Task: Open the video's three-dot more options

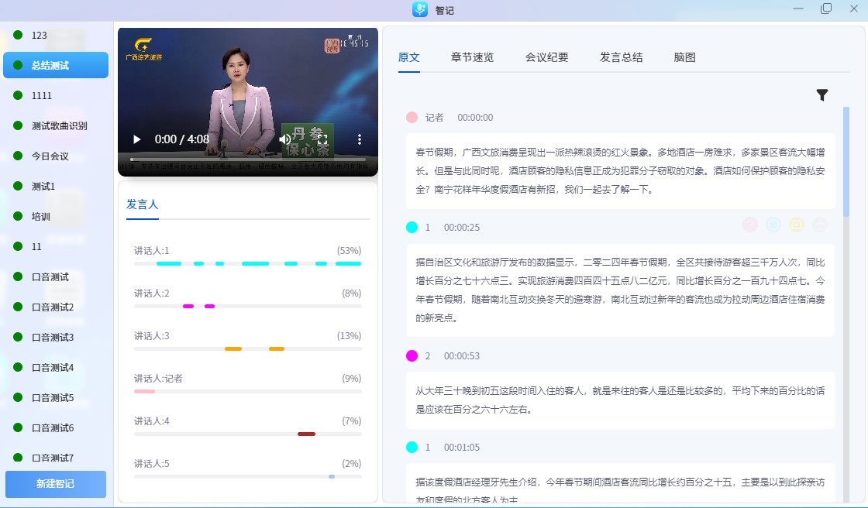Action: point(360,139)
